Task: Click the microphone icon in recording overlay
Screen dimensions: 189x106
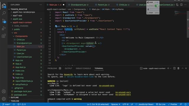Action: pyautogui.click(x=148, y=9)
